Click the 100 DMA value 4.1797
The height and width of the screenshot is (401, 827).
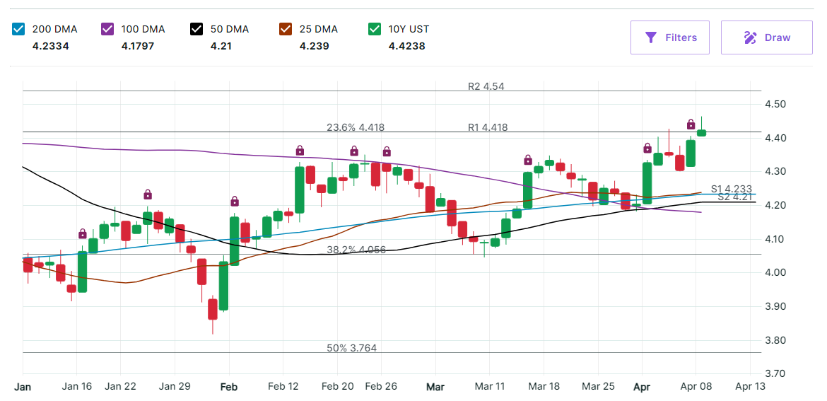pos(137,46)
